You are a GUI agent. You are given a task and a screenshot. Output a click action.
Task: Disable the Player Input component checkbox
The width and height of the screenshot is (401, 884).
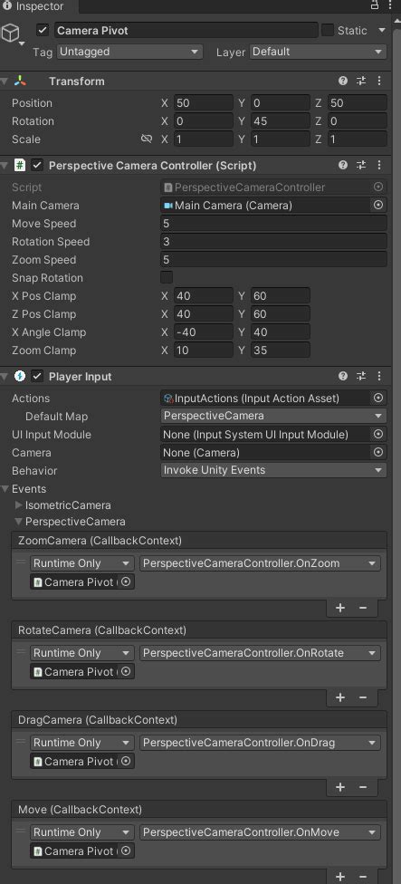(x=37, y=376)
